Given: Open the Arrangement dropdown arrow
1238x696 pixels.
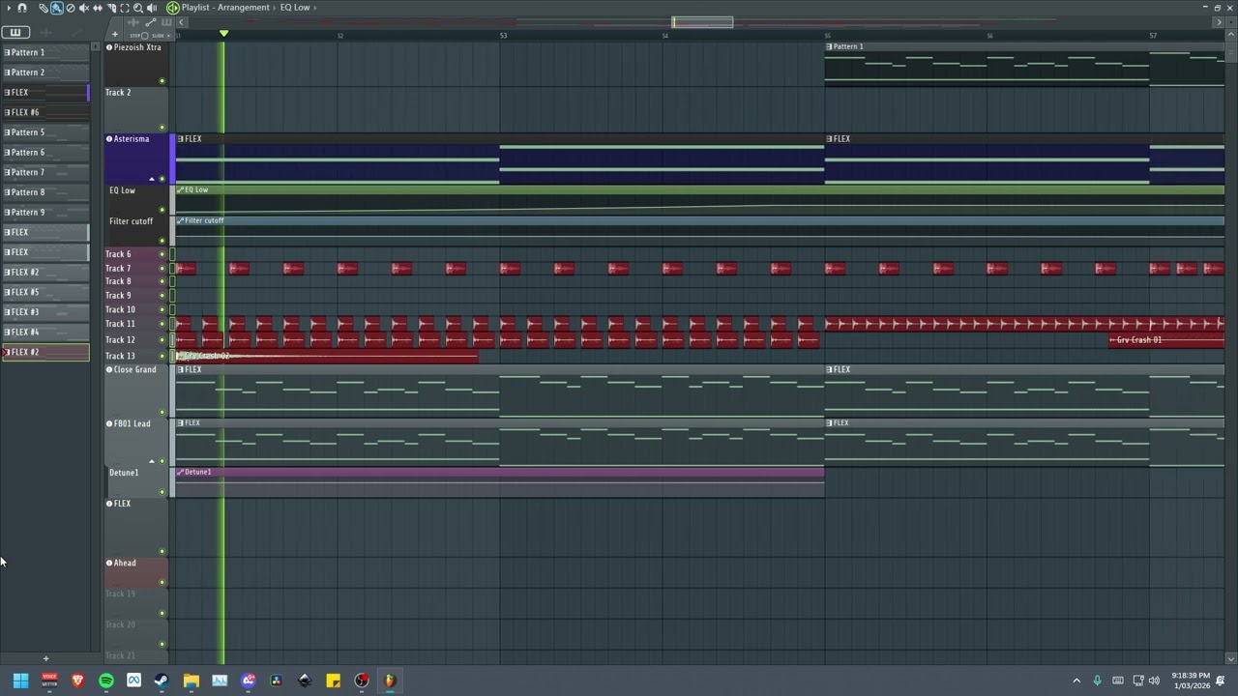Looking at the screenshot, I should click(x=275, y=8).
